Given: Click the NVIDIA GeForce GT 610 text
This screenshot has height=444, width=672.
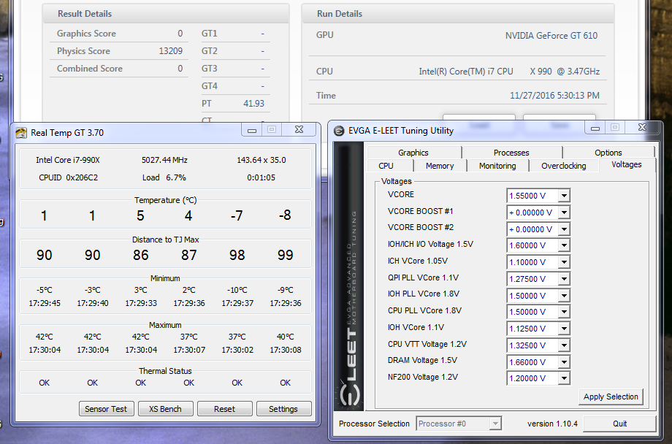Looking at the screenshot, I should [551, 36].
